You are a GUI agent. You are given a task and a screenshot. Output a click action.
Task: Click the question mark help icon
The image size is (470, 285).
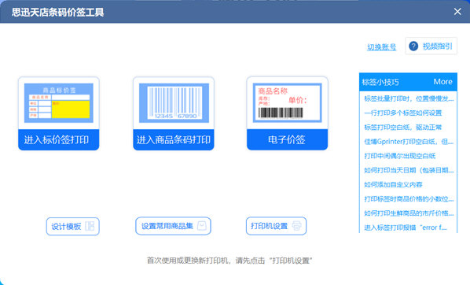coord(413,46)
